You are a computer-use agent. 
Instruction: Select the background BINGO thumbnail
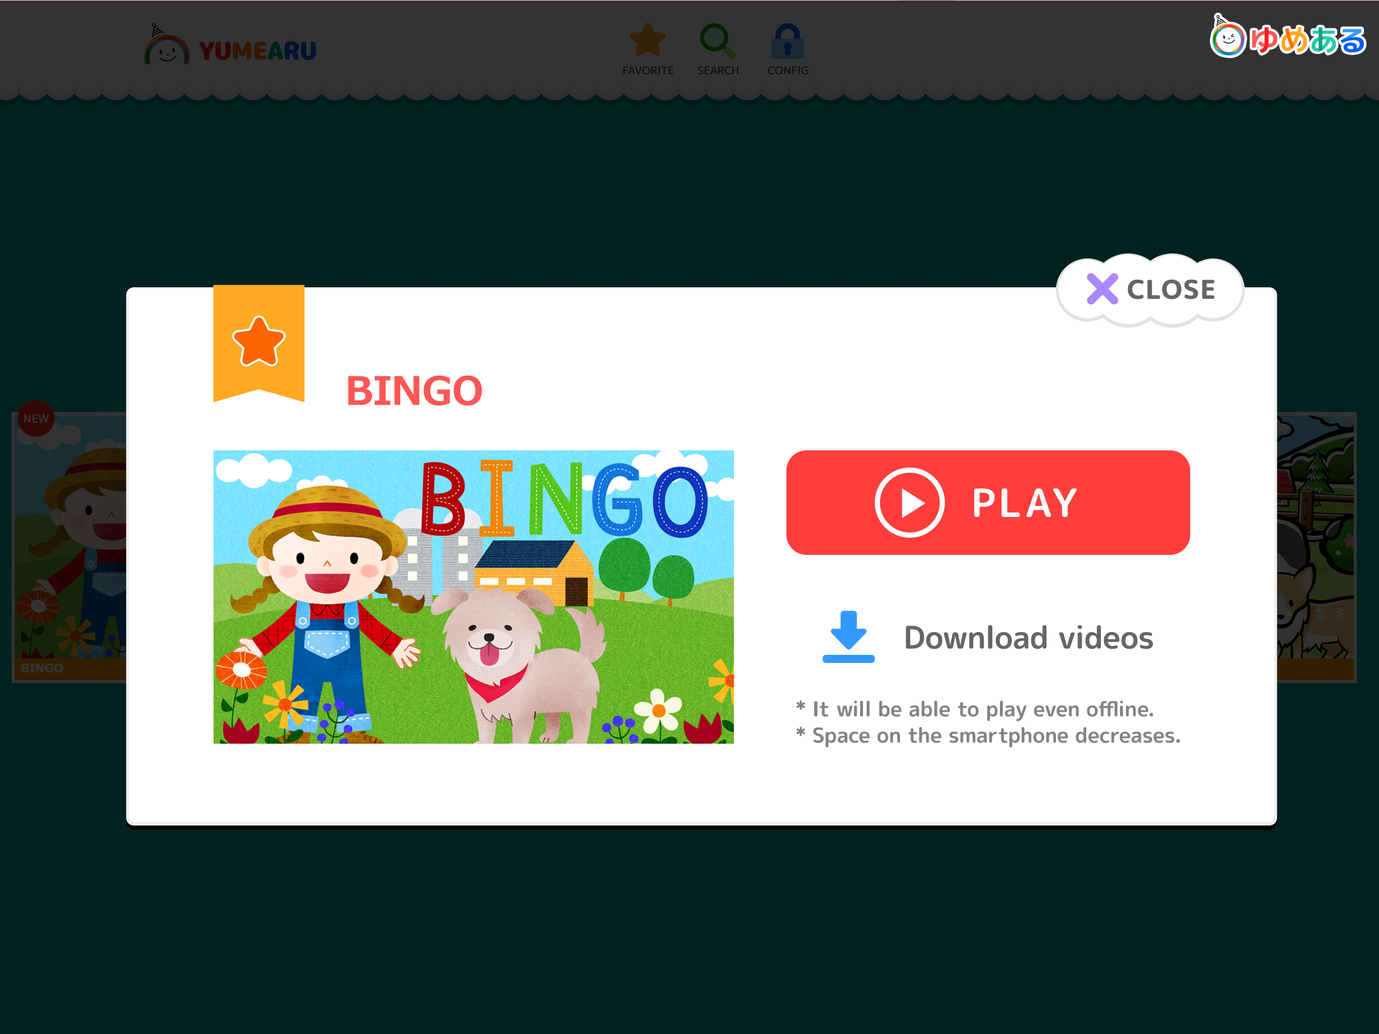(x=69, y=547)
